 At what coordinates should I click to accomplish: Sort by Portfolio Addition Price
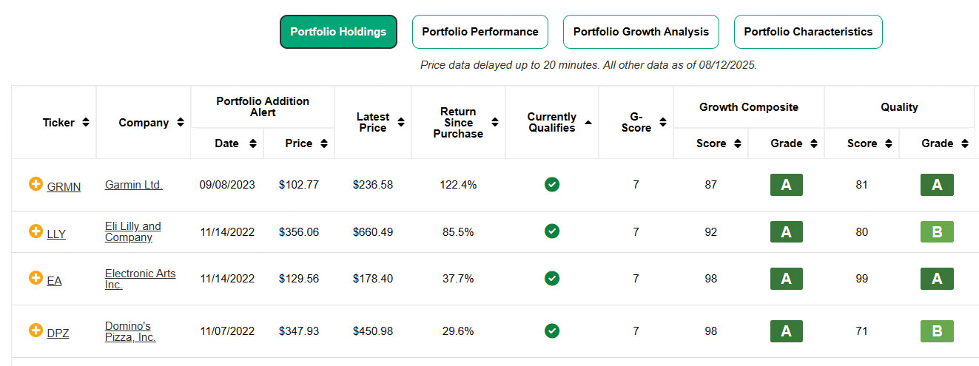coord(323,143)
